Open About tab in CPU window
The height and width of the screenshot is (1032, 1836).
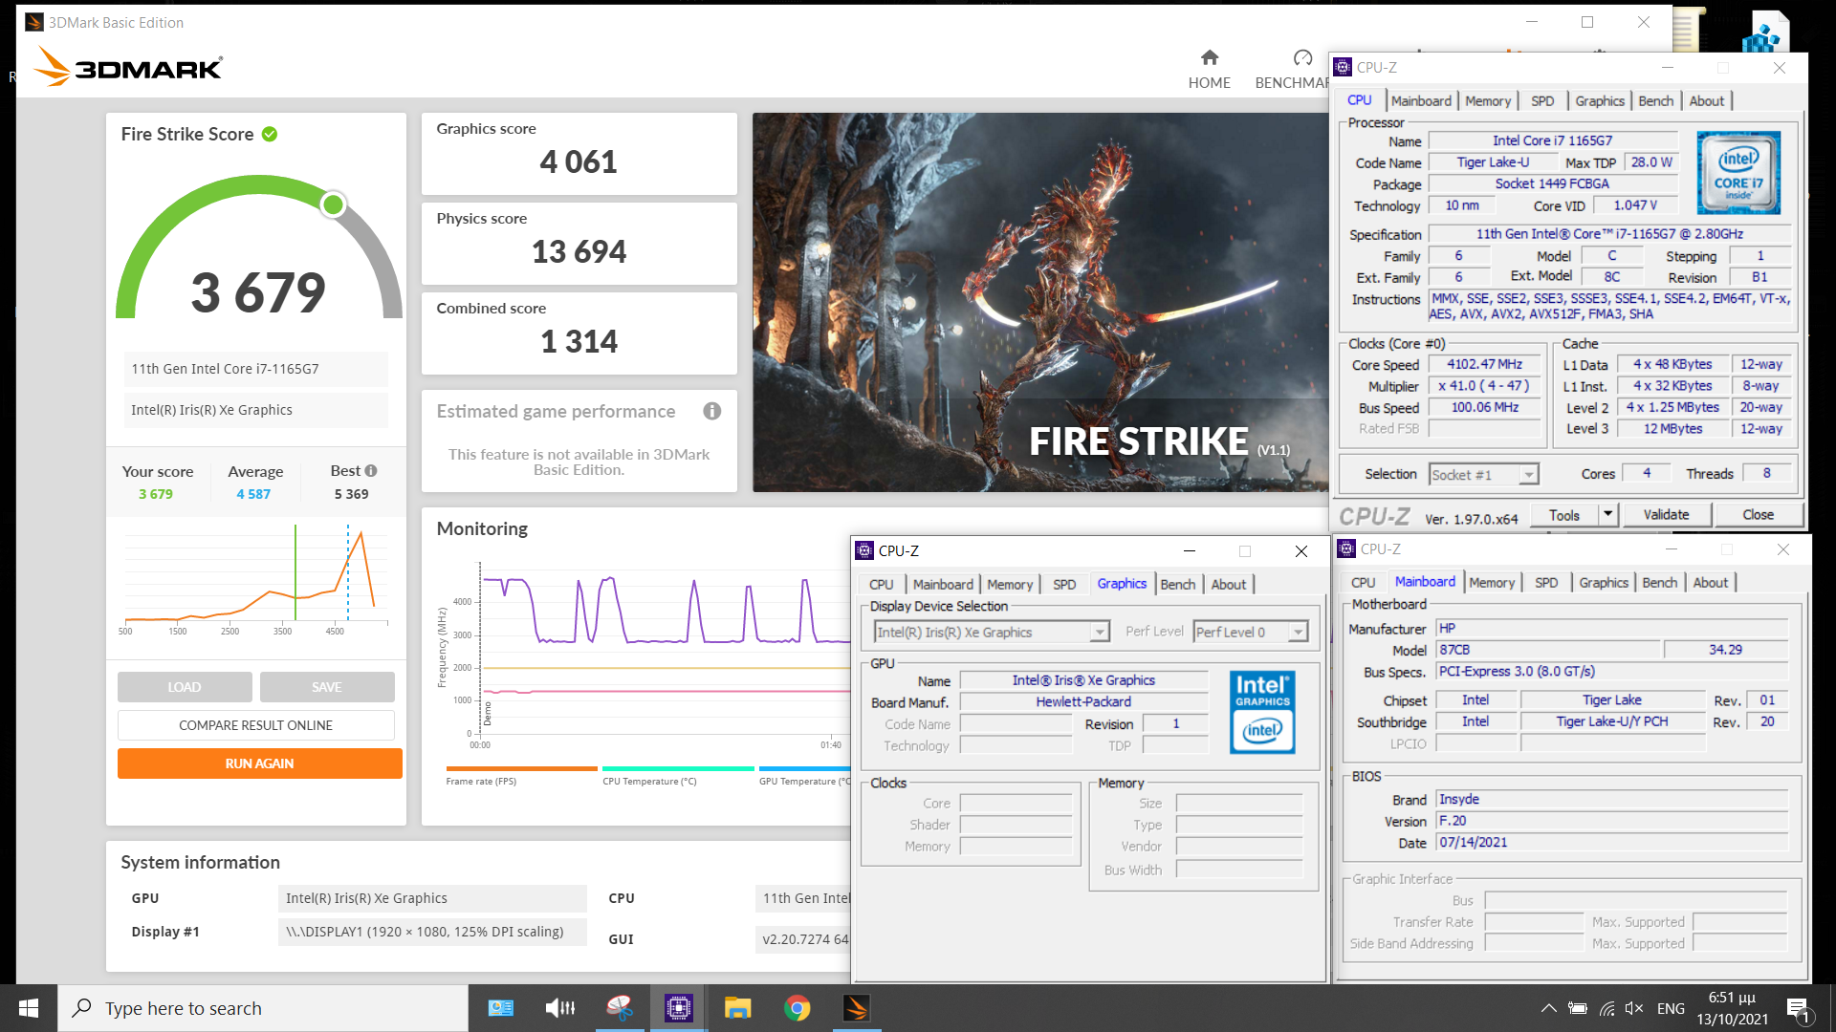[x=1707, y=101]
